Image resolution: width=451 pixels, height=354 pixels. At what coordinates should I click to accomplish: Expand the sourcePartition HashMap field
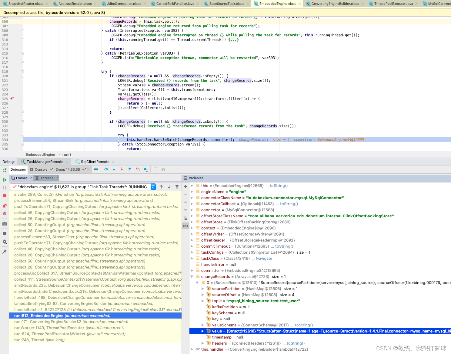203,289
